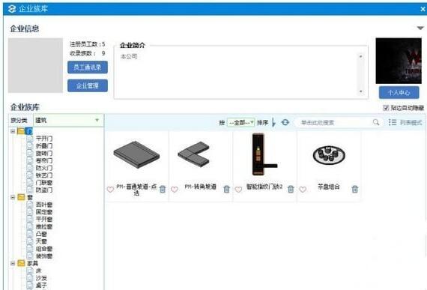Viewport: 427px width, 290px height.
Task: Select 防火门 in category tree
Action: click(44, 168)
